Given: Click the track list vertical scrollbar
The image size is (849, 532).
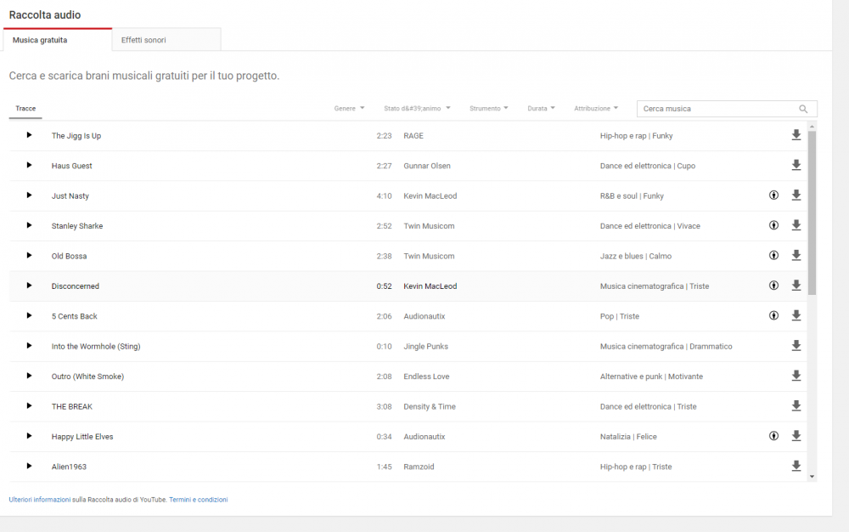Looking at the screenshot, I should (812, 212).
